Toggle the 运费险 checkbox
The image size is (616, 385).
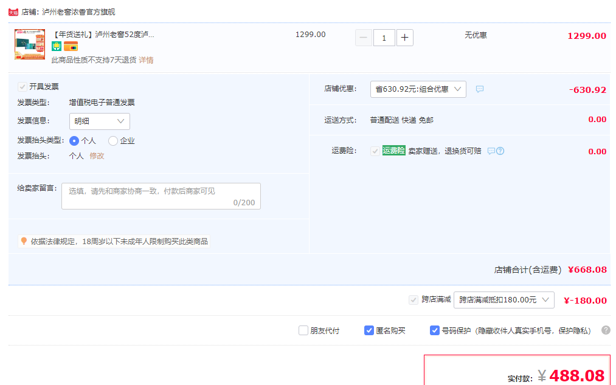coord(375,151)
